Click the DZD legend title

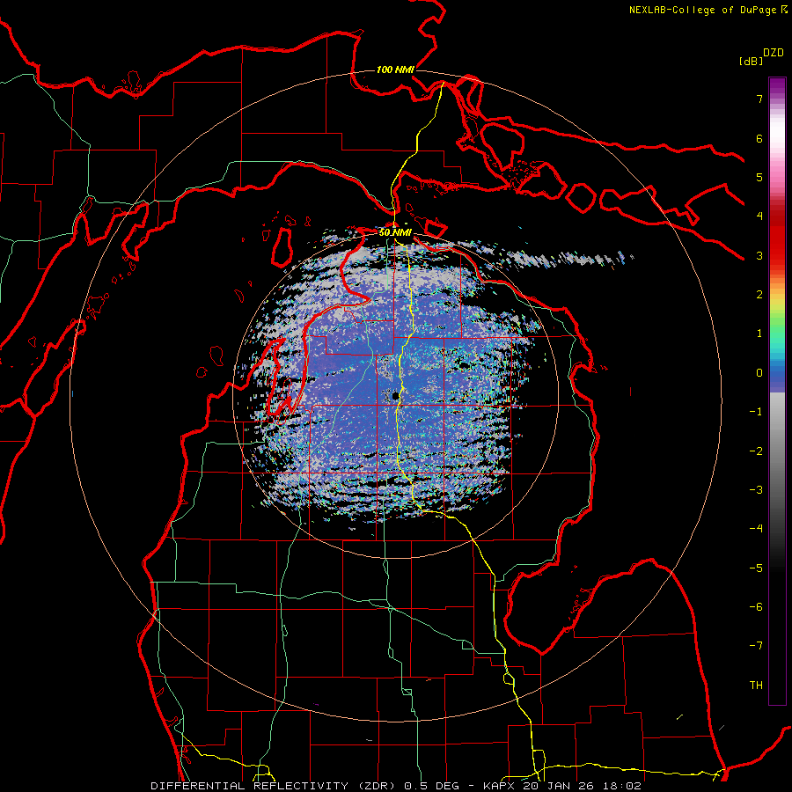774,53
